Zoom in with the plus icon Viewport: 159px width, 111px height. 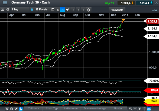pyautogui.click(x=139, y=109)
